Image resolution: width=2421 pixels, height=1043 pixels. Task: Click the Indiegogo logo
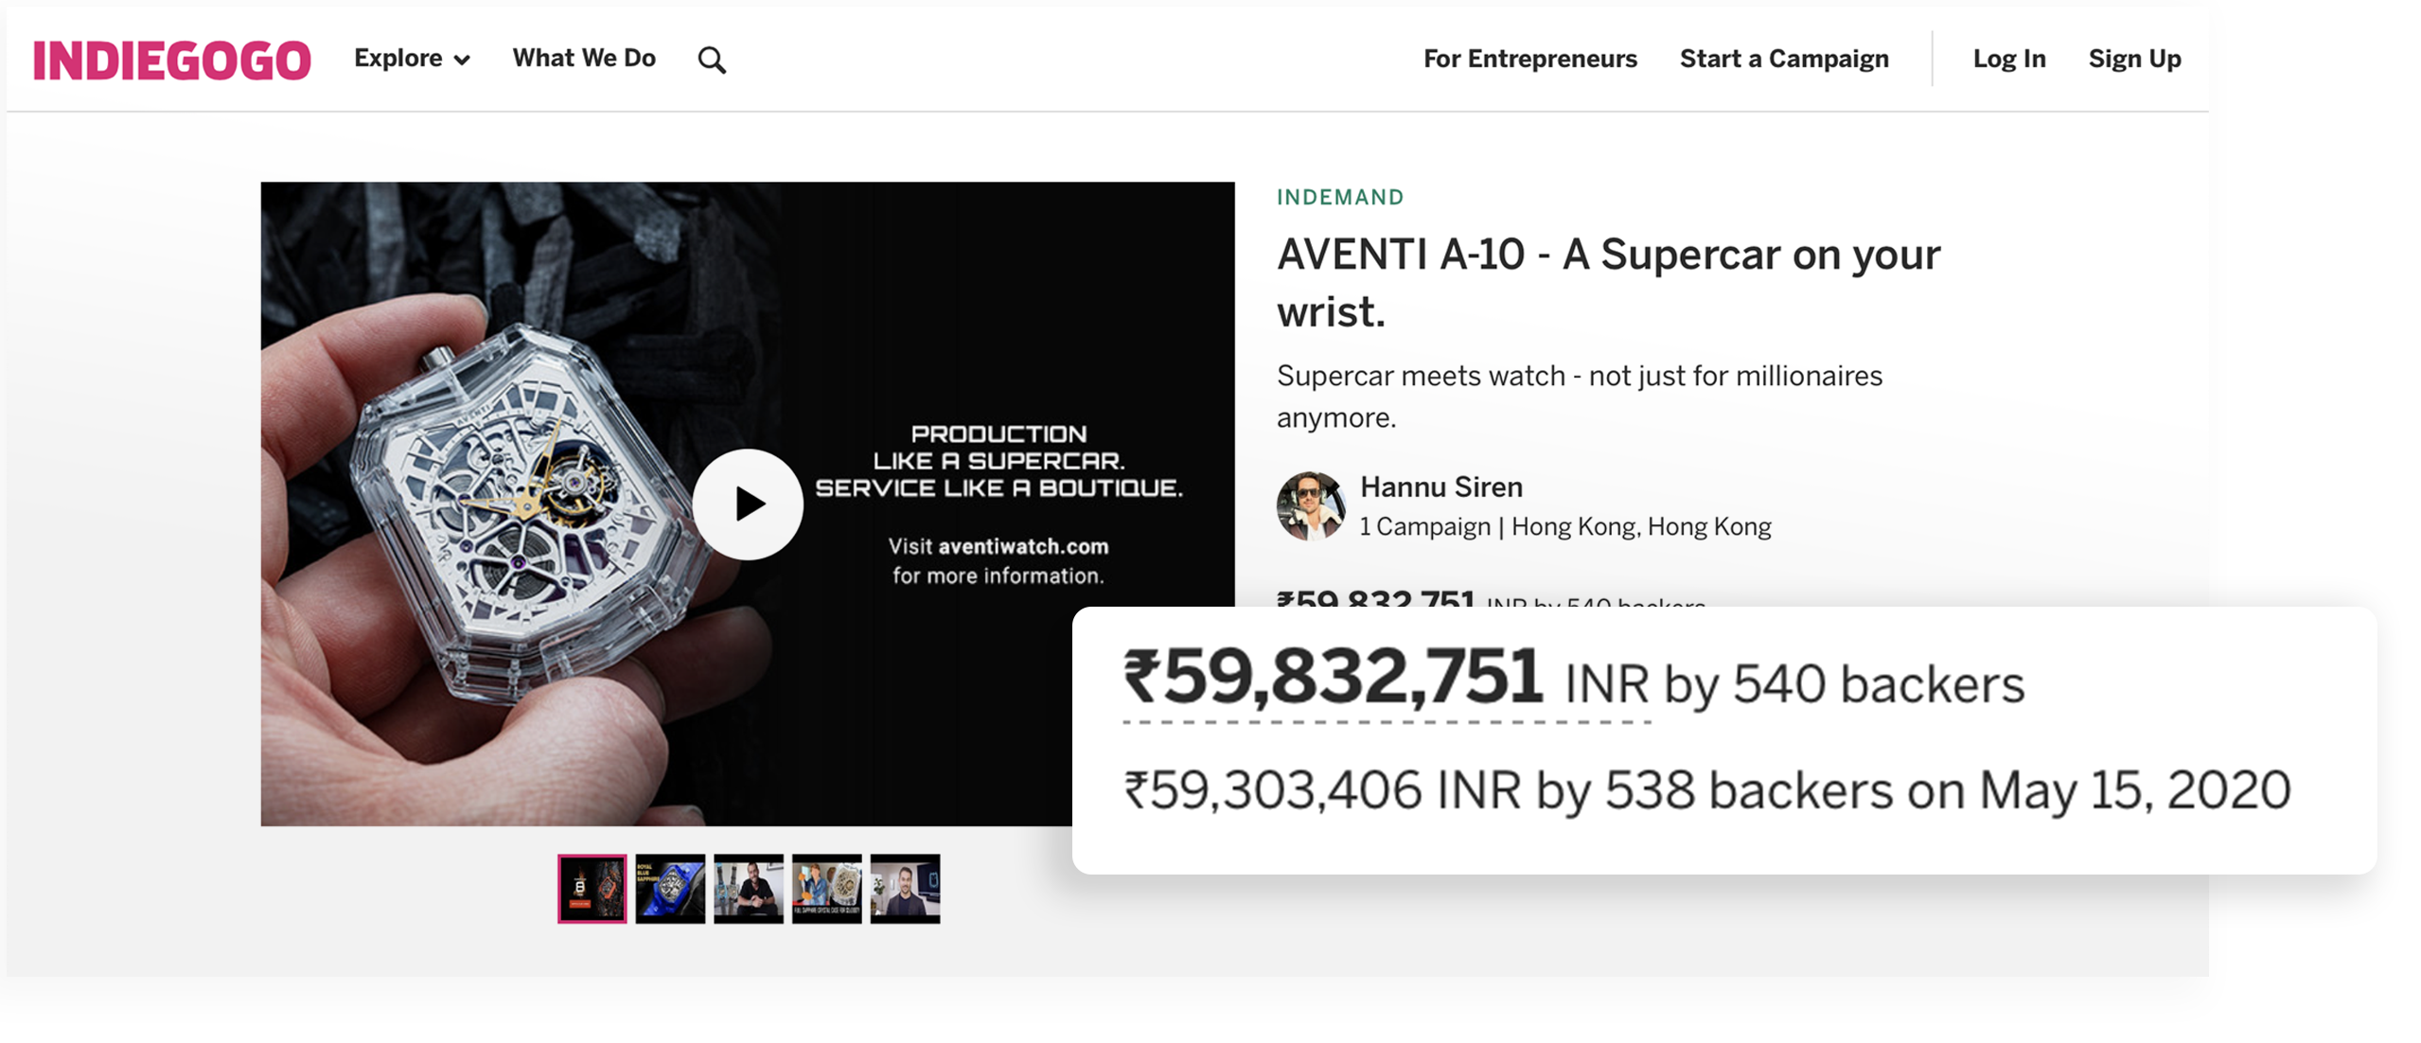(171, 60)
